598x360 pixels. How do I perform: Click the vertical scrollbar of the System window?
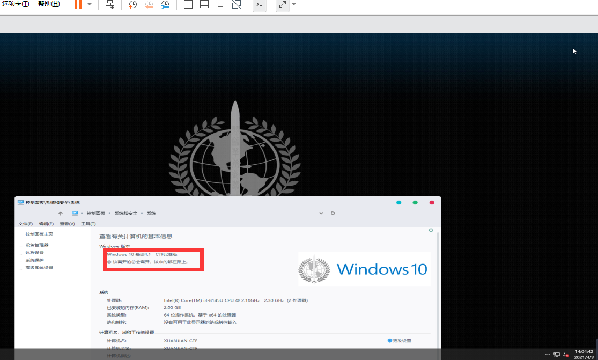tap(438, 290)
